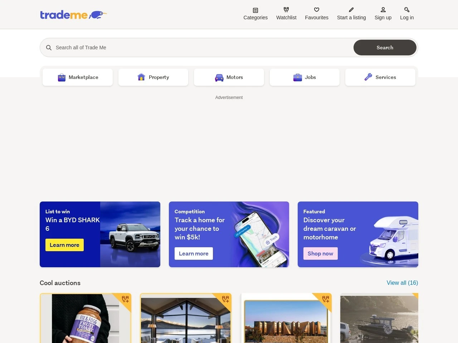Open Favourites via the heart icon

coord(316,10)
